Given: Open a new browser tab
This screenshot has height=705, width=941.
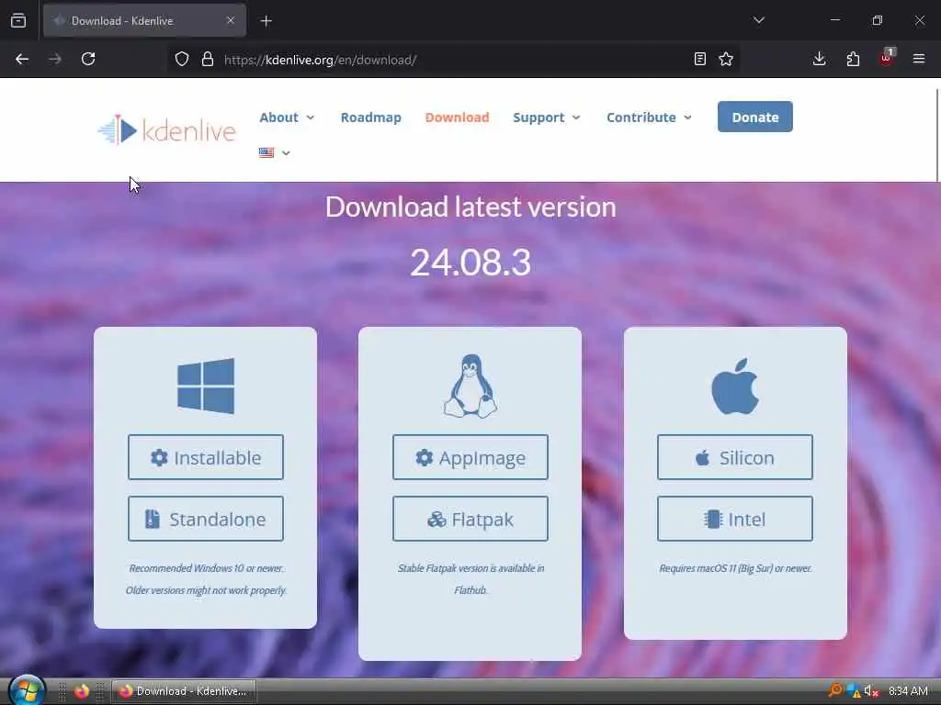Looking at the screenshot, I should click(266, 21).
